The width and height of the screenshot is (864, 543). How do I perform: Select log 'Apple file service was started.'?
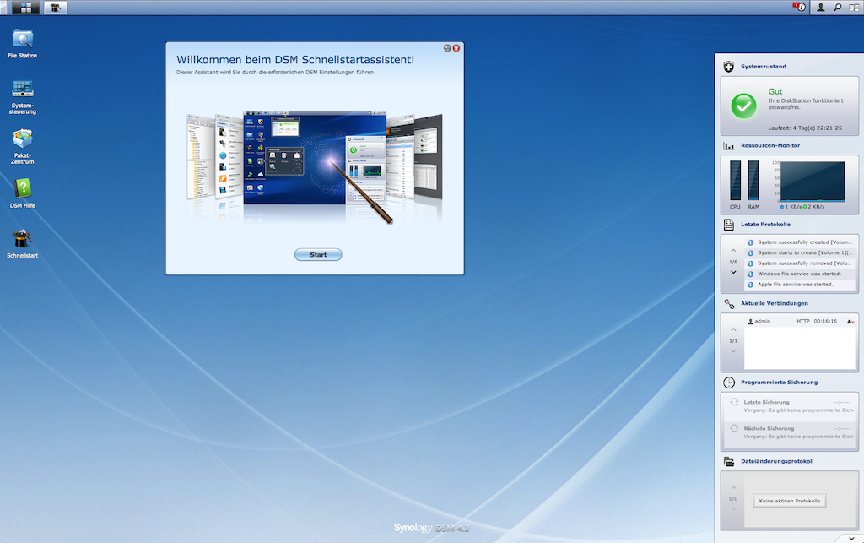pos(800,285)
